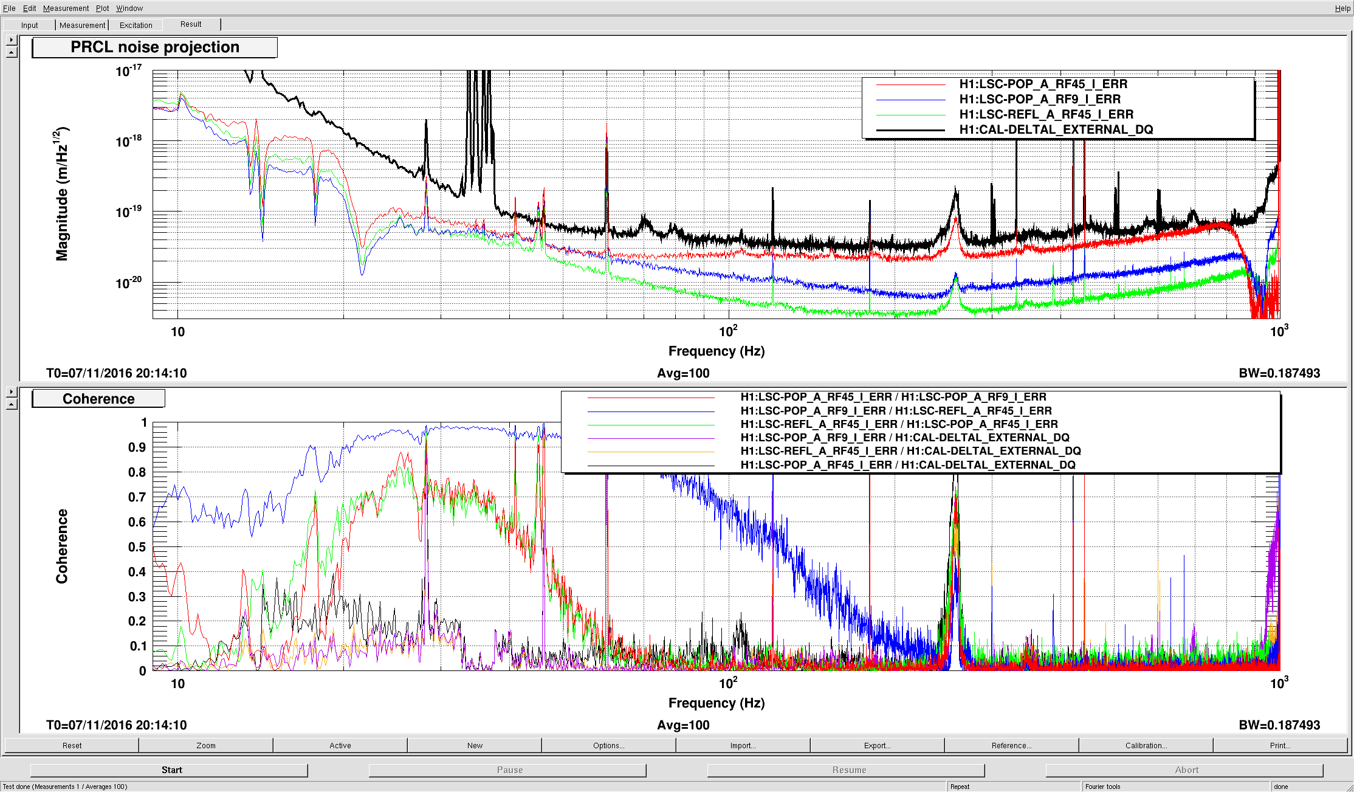Open the Window menu
The image size is (1354, 792).
click(129, 8)
